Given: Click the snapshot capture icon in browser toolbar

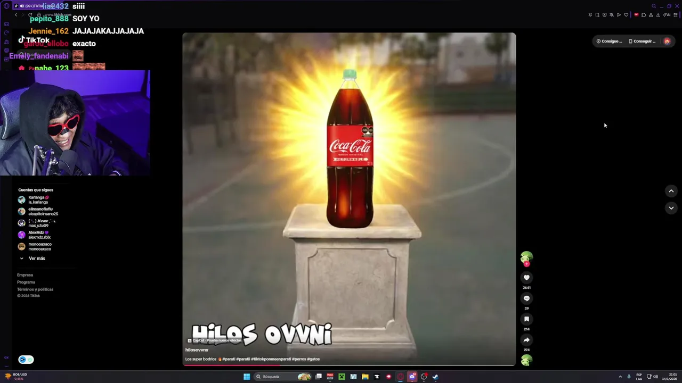Looking at the screenshot, I should (597, 15).
